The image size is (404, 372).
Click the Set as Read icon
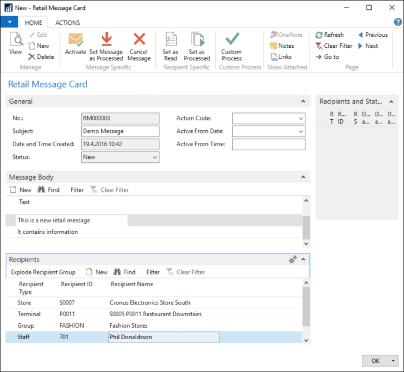[x=171, y=39]
